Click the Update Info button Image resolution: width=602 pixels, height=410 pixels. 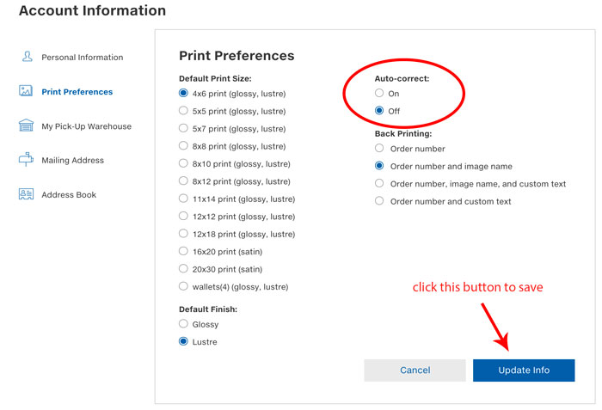pyautogui.click(x=524, y=370)
